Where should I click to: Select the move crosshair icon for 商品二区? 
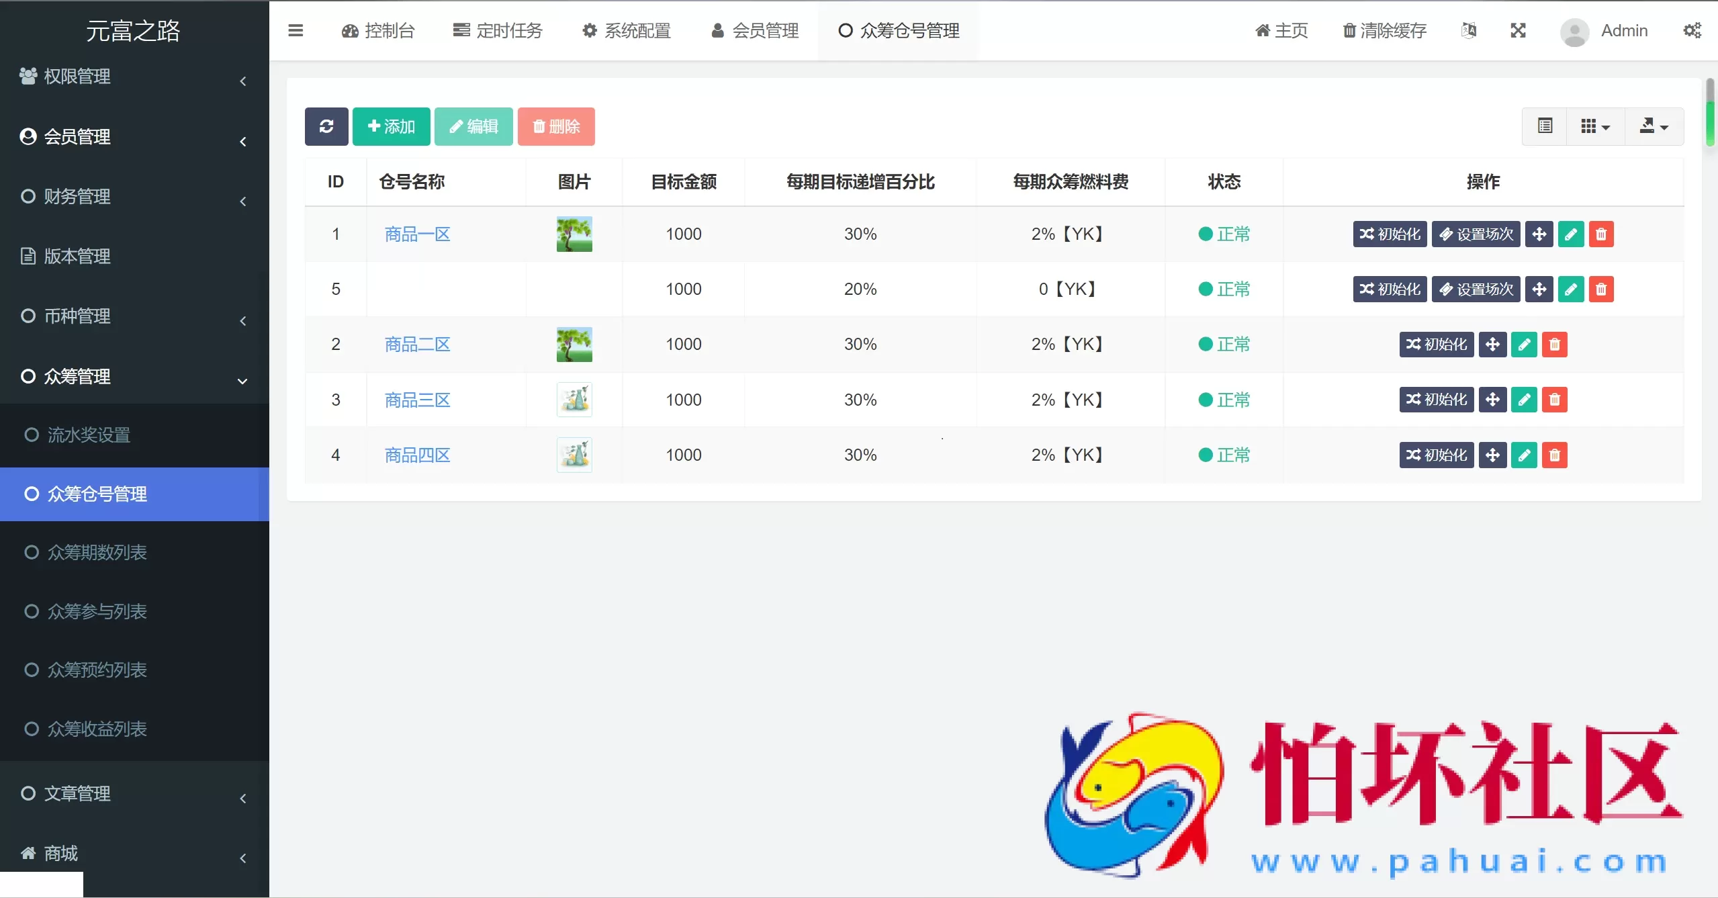point(1493,344)
